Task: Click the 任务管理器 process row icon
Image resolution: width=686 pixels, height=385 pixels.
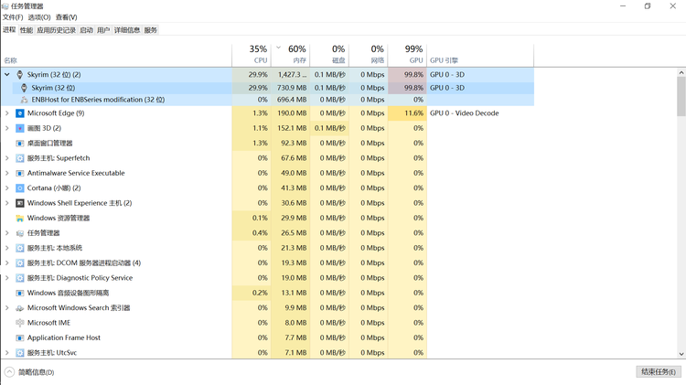Action: point(20,233)
